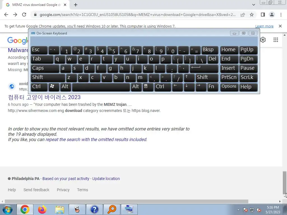287x215 pixels.
Task: Open the Chrome profile avatar
Action: (272, 15)
